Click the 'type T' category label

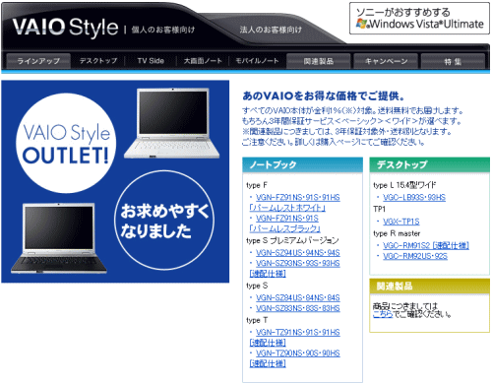tap(257, 320)
